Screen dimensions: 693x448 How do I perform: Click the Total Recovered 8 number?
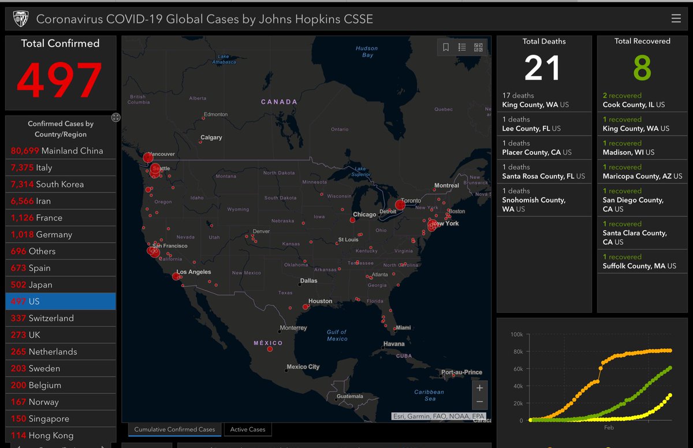click(x=642, y=67)
